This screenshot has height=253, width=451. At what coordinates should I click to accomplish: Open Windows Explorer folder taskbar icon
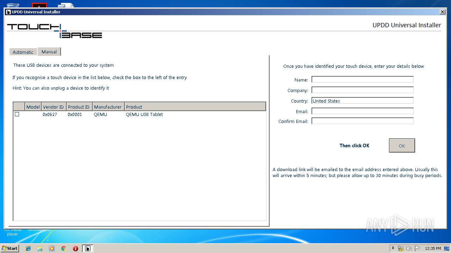click(40, 248)
